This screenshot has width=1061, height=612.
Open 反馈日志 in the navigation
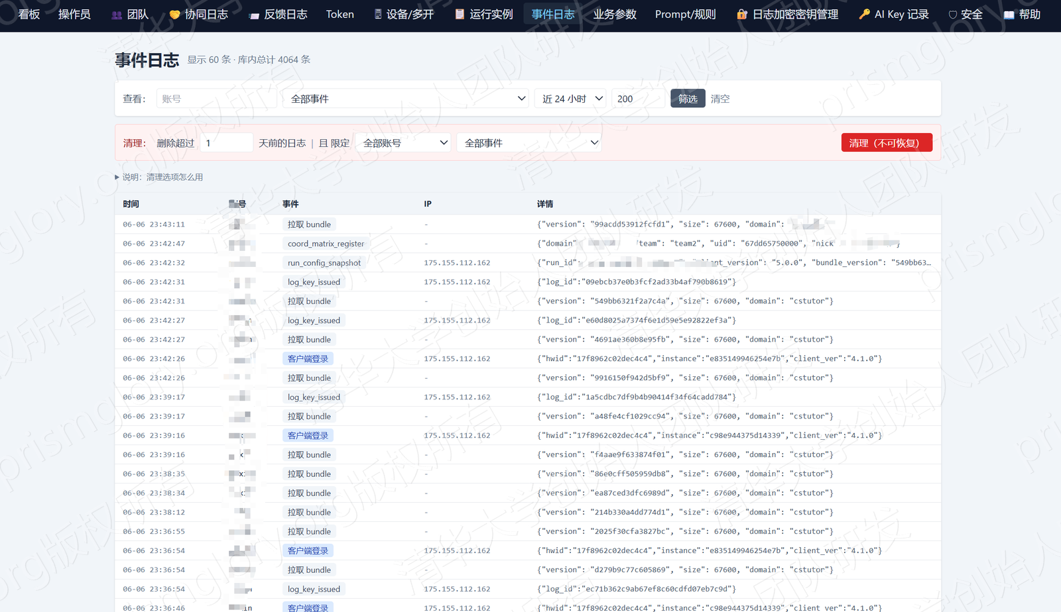click(x=278, y=14)
